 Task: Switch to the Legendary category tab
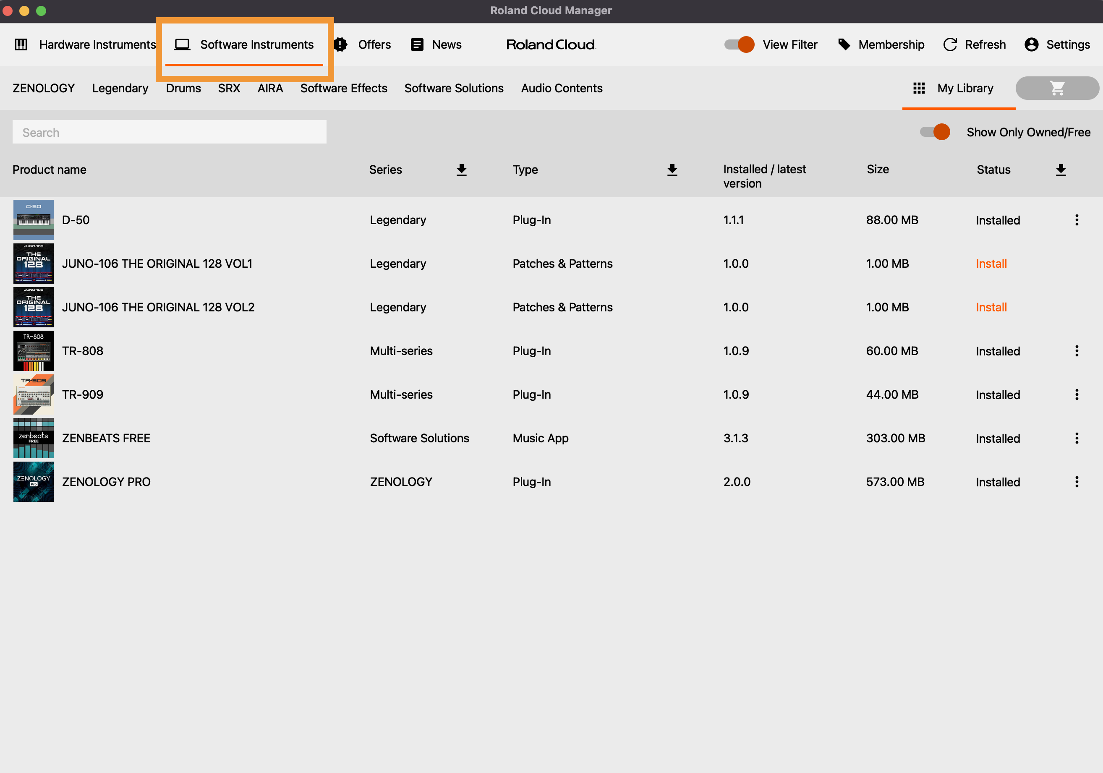120,89
